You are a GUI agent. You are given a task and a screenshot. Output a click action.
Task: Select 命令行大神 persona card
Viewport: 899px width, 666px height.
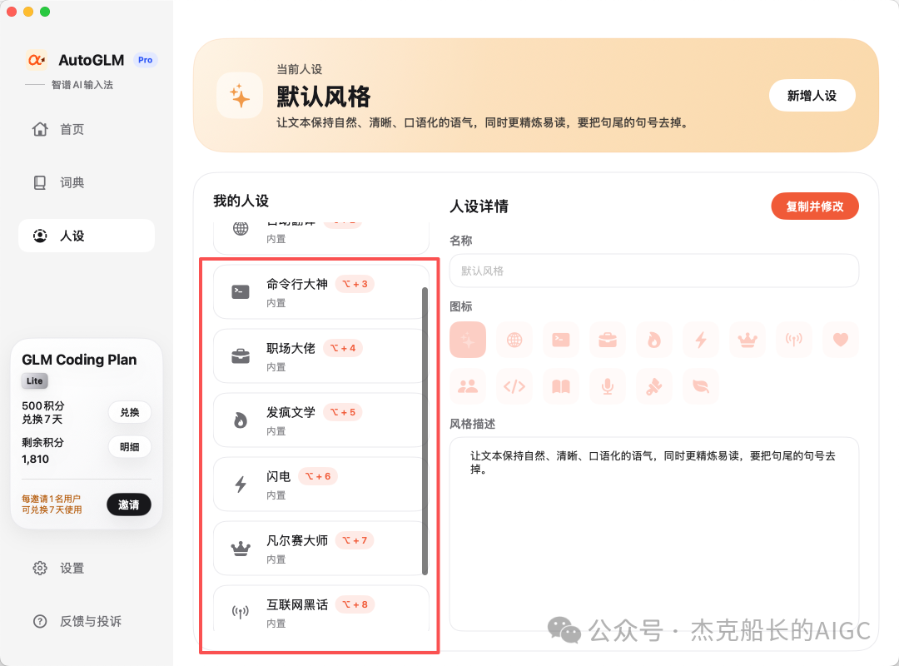coord(320,291)
